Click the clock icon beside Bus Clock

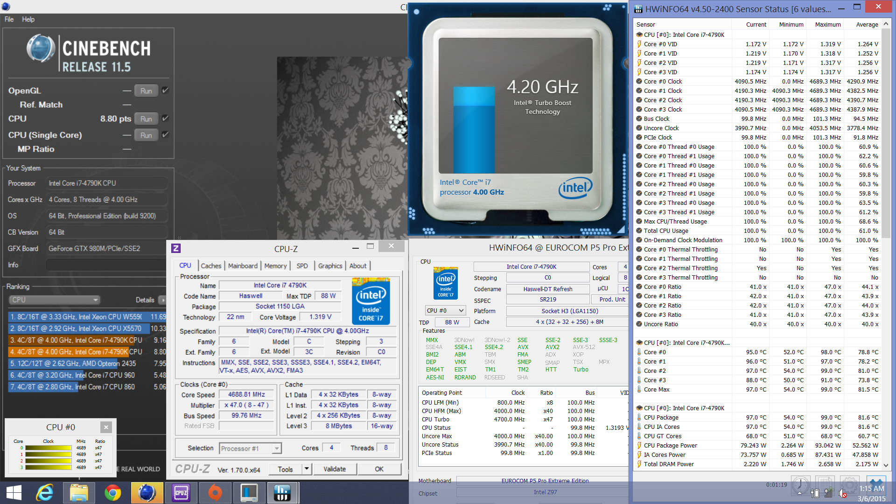point(639,119)
